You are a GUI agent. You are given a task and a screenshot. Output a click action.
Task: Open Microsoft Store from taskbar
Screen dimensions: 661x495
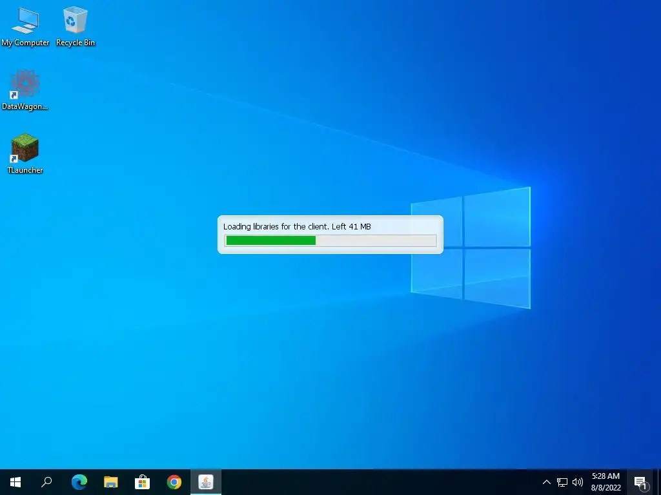pos(143,482)
